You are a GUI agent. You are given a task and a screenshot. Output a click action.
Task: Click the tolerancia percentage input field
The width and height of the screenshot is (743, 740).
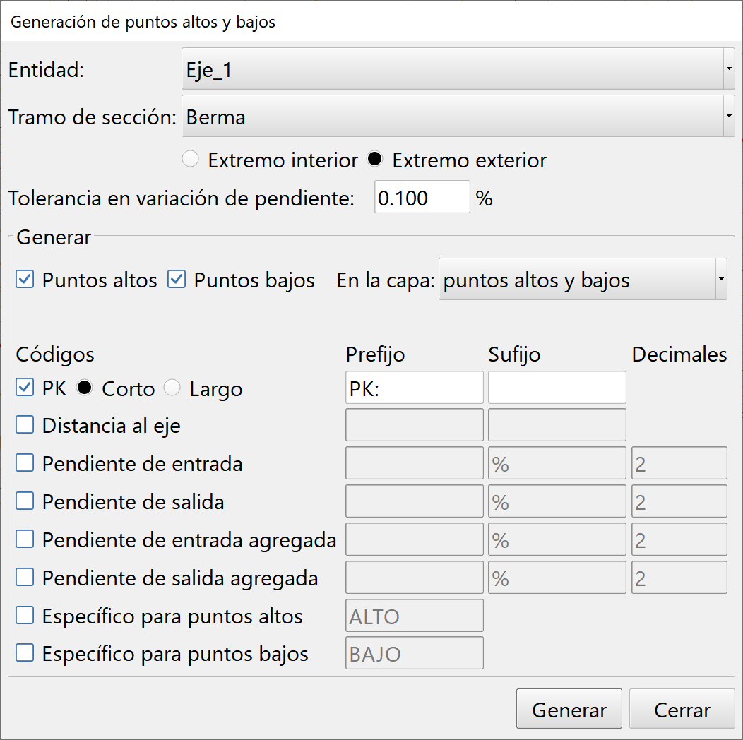tap(422, 198)
